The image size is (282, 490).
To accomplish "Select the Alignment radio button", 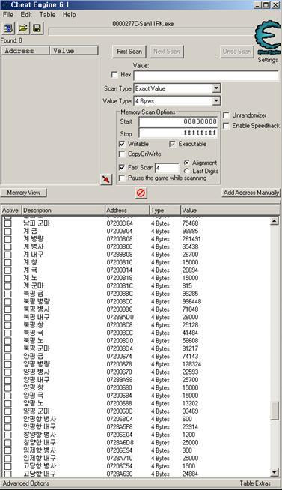I will tap(186, 163).
